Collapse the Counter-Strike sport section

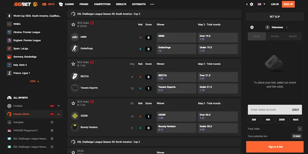pyautogui.click(x=59, y=114)
